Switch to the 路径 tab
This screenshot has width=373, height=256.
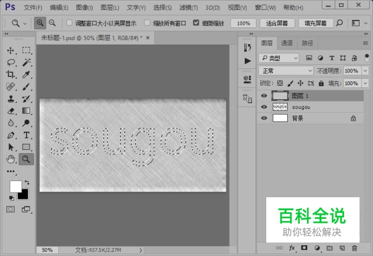[307, 43]
